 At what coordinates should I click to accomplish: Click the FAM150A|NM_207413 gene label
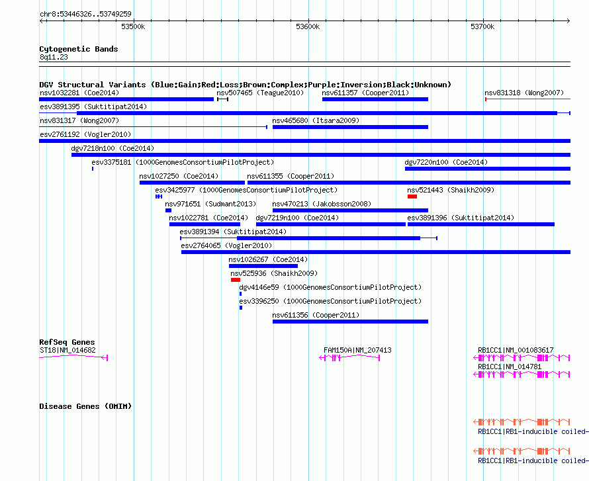(x=357, y=350)
